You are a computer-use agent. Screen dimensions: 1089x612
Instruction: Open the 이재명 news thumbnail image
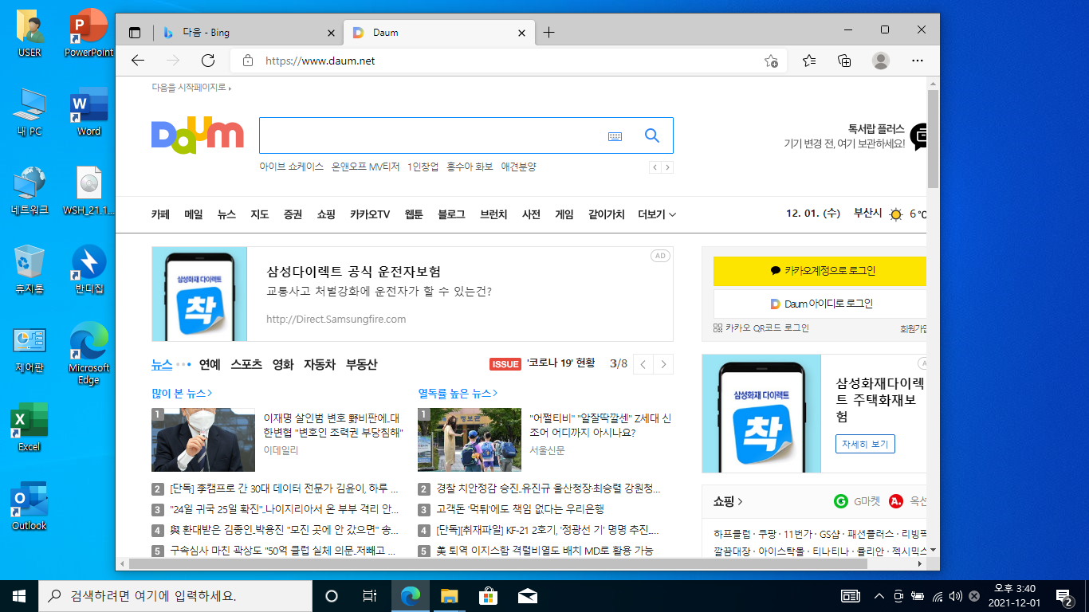203,440
